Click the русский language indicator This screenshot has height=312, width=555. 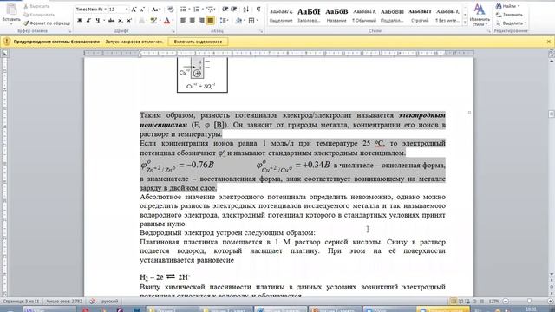110,302
